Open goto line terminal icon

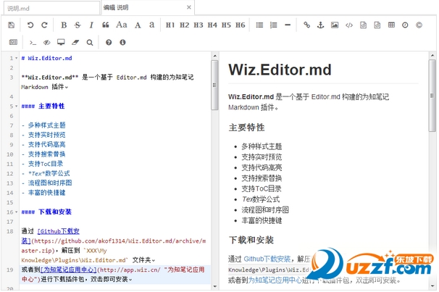[x=33, y=43]
